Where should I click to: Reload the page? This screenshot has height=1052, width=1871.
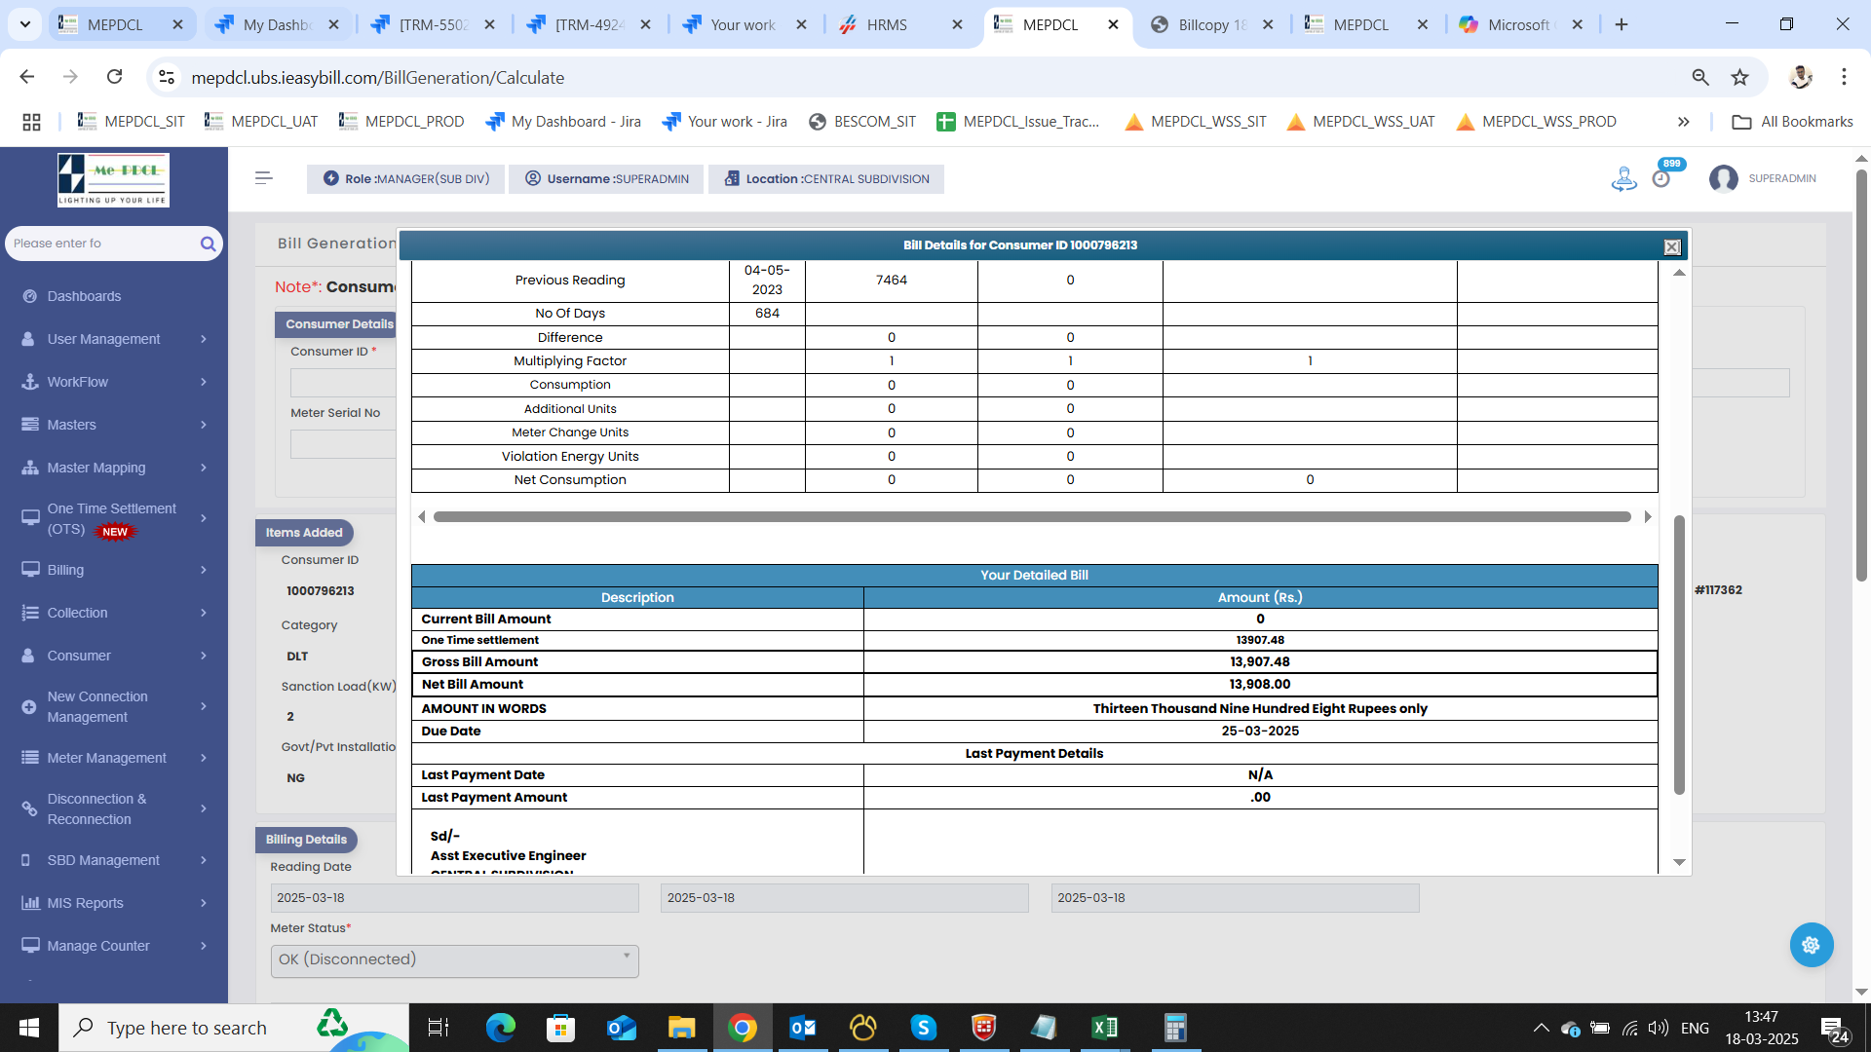coord(114,77)
